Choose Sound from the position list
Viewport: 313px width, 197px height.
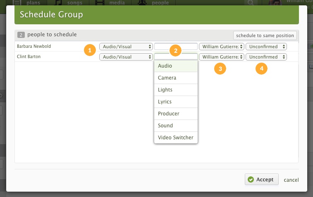[x=176, y=126]
